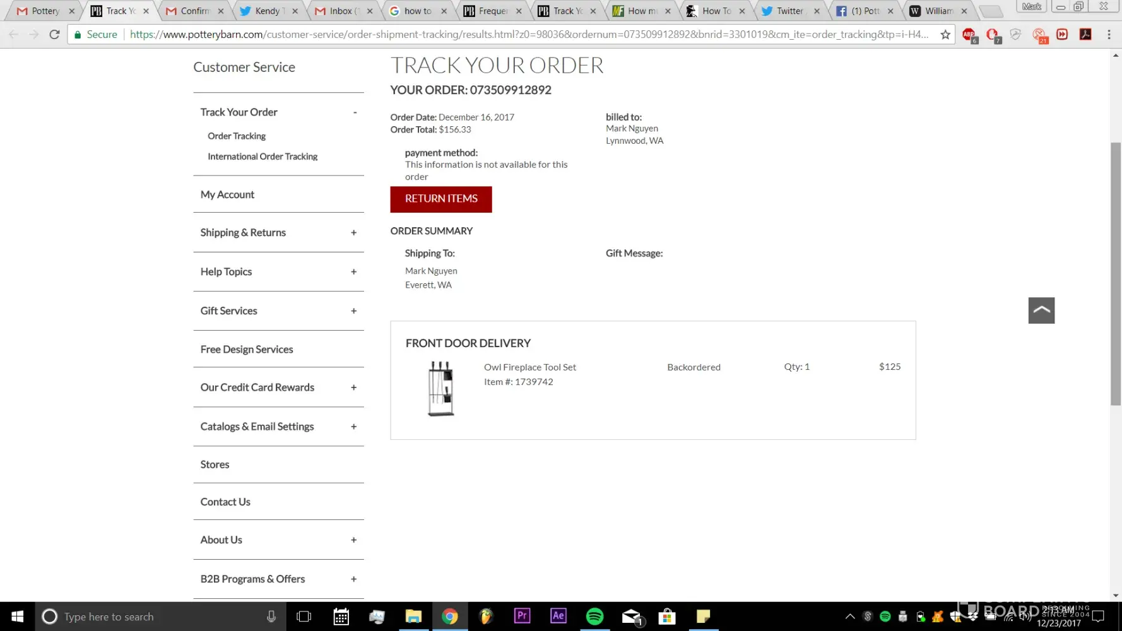The image size is (1122, 631).
Task: Open the Contact Us link
Action: coord(225,502)
